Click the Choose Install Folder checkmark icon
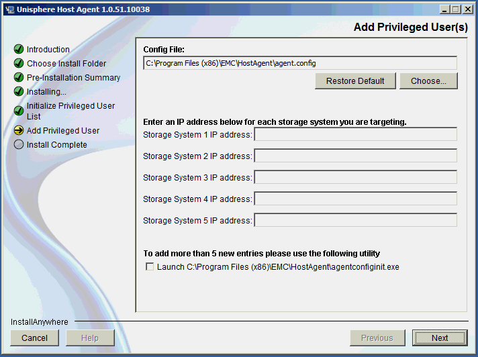This screenshot has width=478, height=357. point(19,63)
